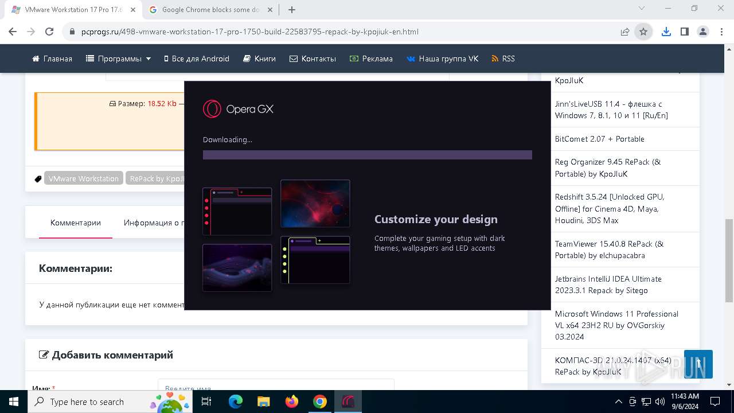This screenshot has height=413, width=734.
Task: Open Наша группа VK link
Action: point(442,59)
